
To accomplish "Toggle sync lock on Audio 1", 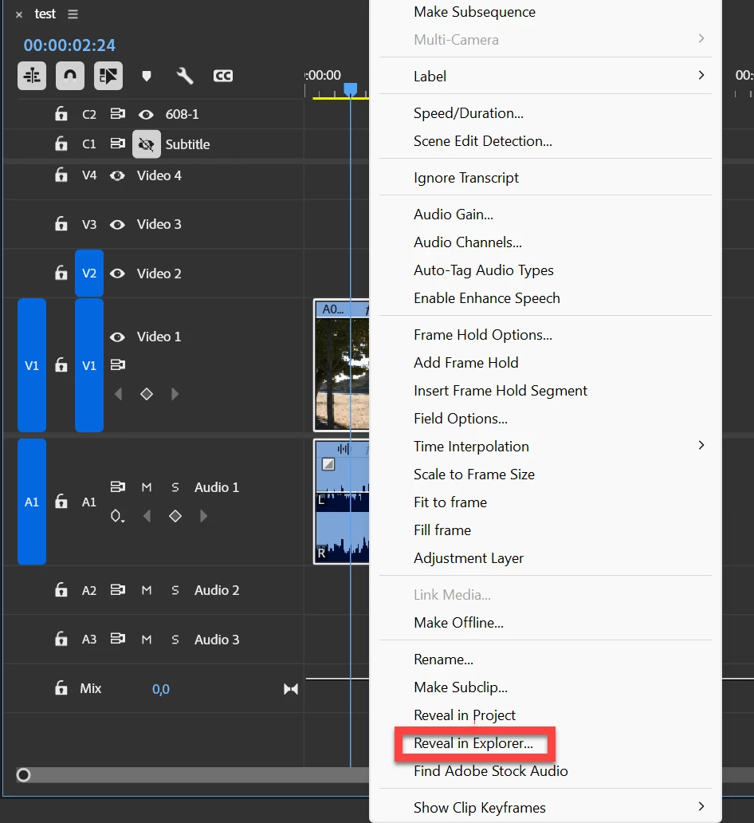I will 117,487.
